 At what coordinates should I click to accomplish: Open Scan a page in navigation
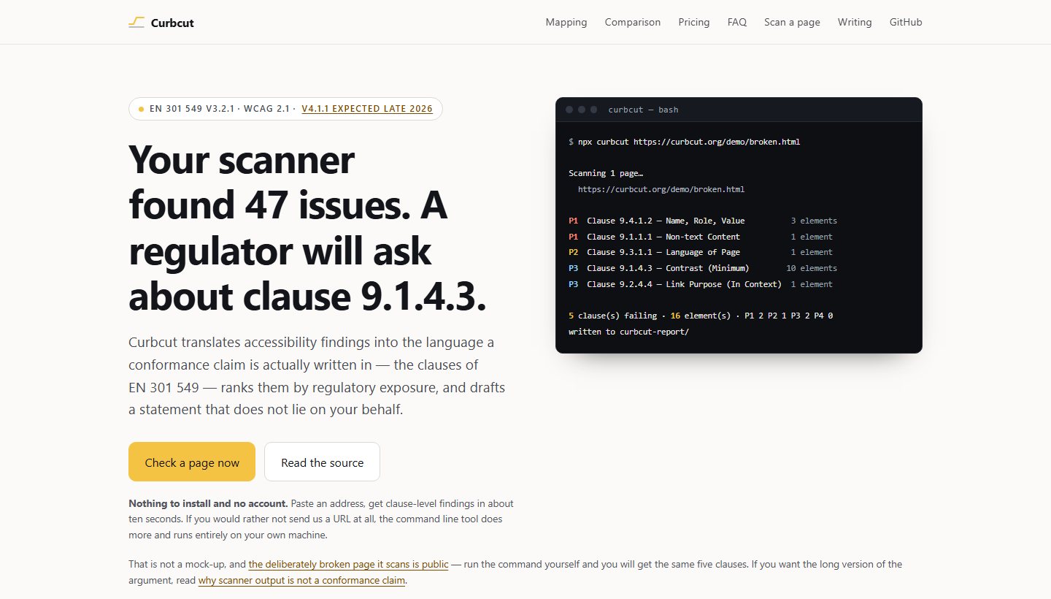(792, 22)
